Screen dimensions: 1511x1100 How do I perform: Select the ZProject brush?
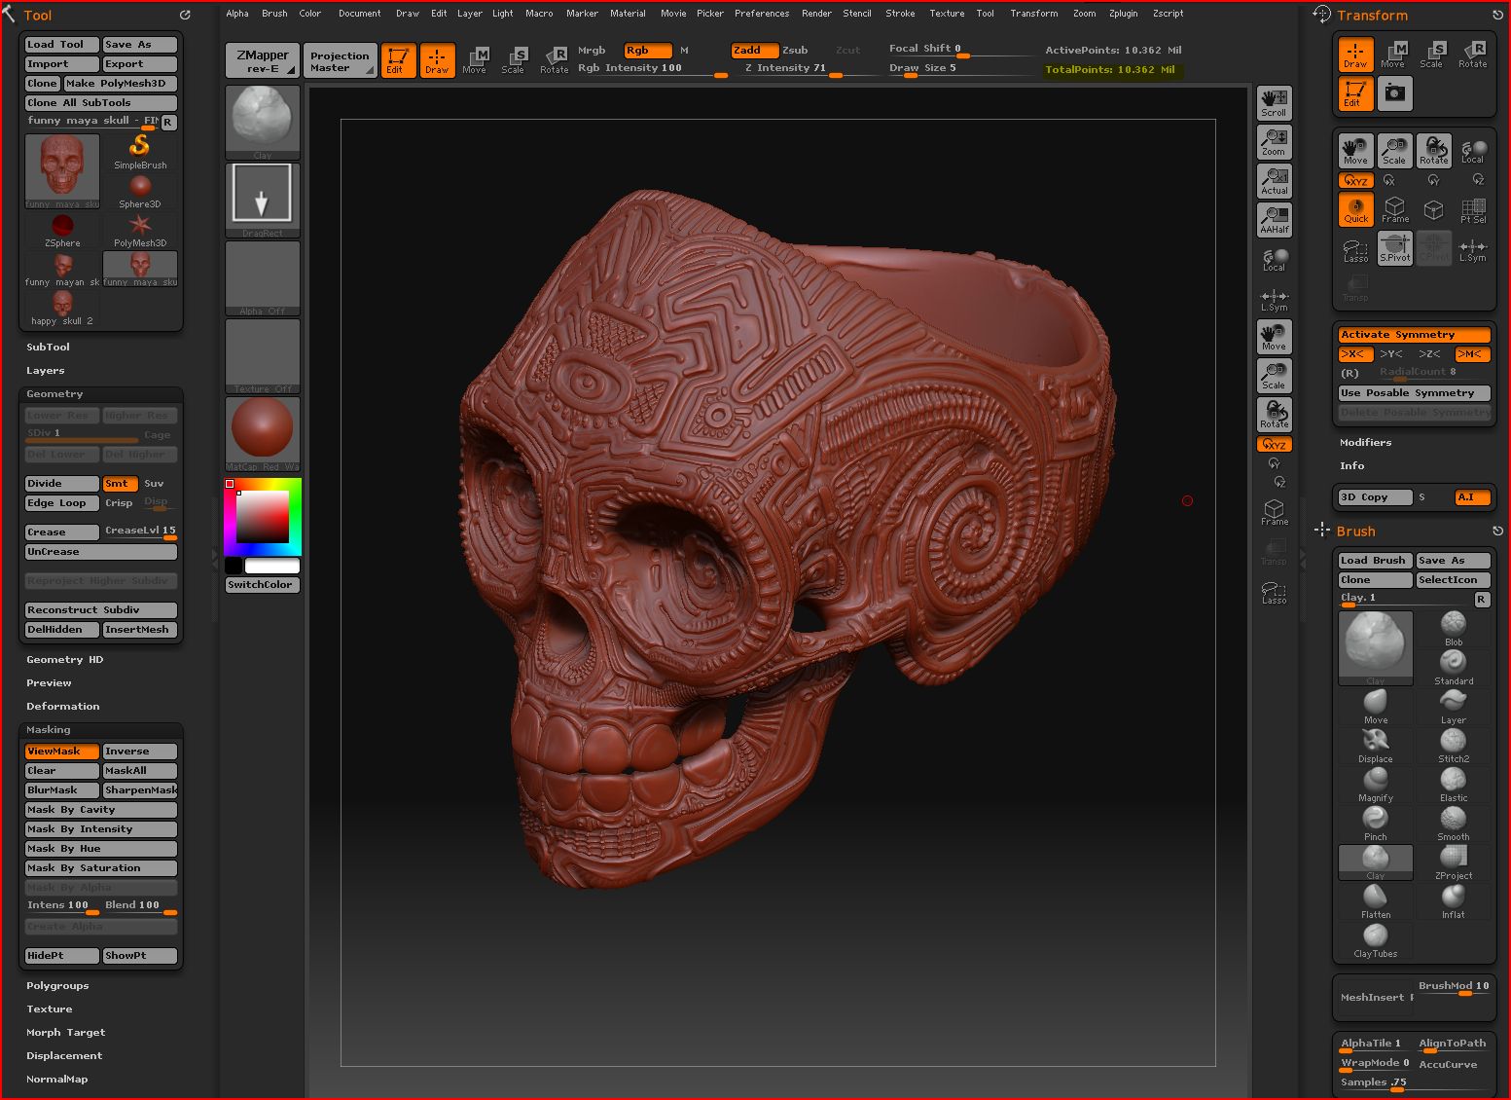click(1454, 862)
